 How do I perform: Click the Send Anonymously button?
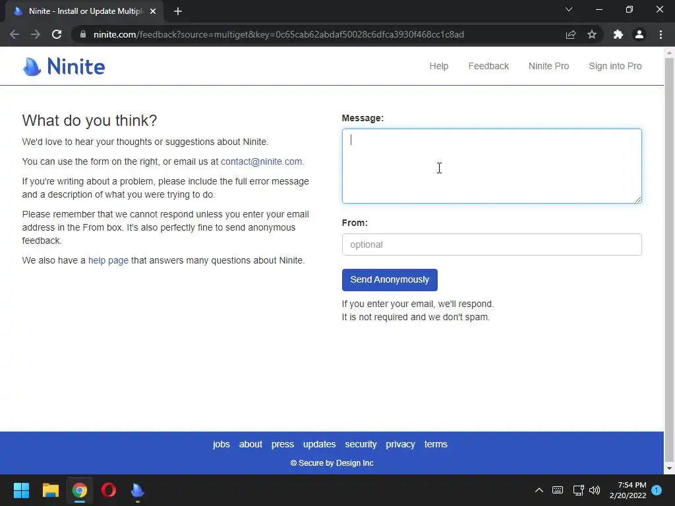tap(390, 279)
